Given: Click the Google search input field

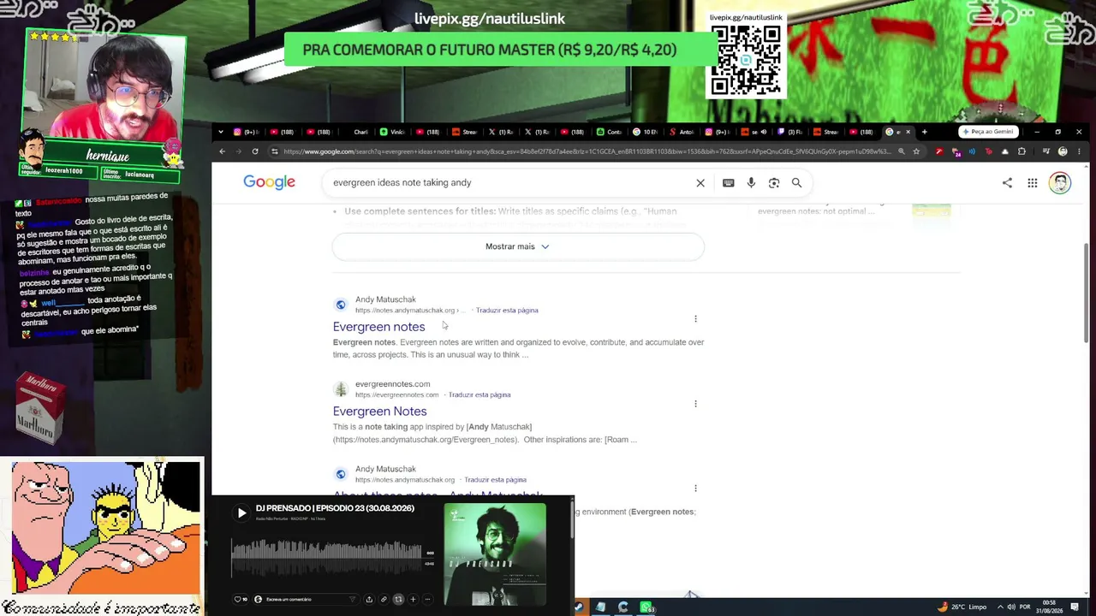Looking at the screenshot, I should pos(509,182).
